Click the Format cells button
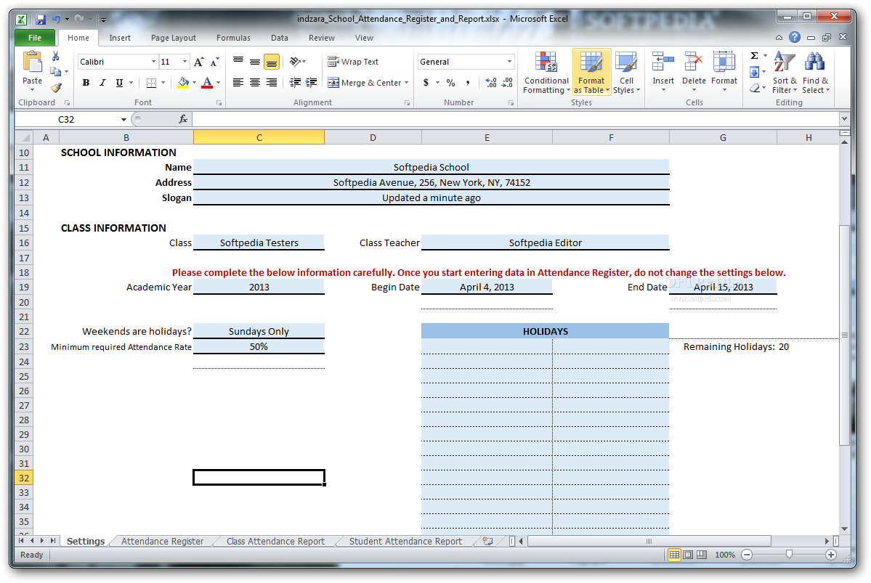The width and height of the screenshot is (871, 583). [724, 73]
